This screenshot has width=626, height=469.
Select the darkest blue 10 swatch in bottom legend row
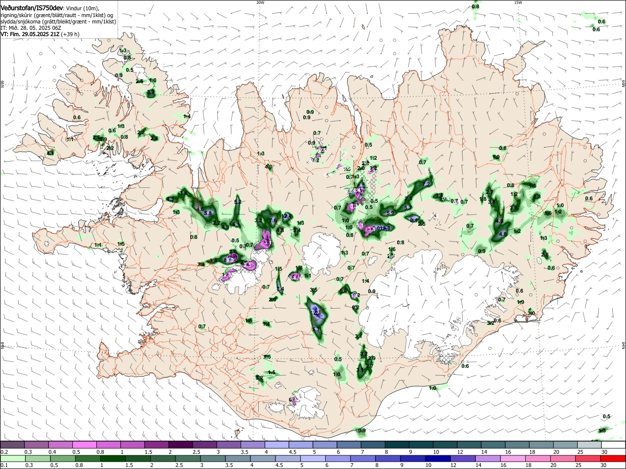tap(437, 458)
